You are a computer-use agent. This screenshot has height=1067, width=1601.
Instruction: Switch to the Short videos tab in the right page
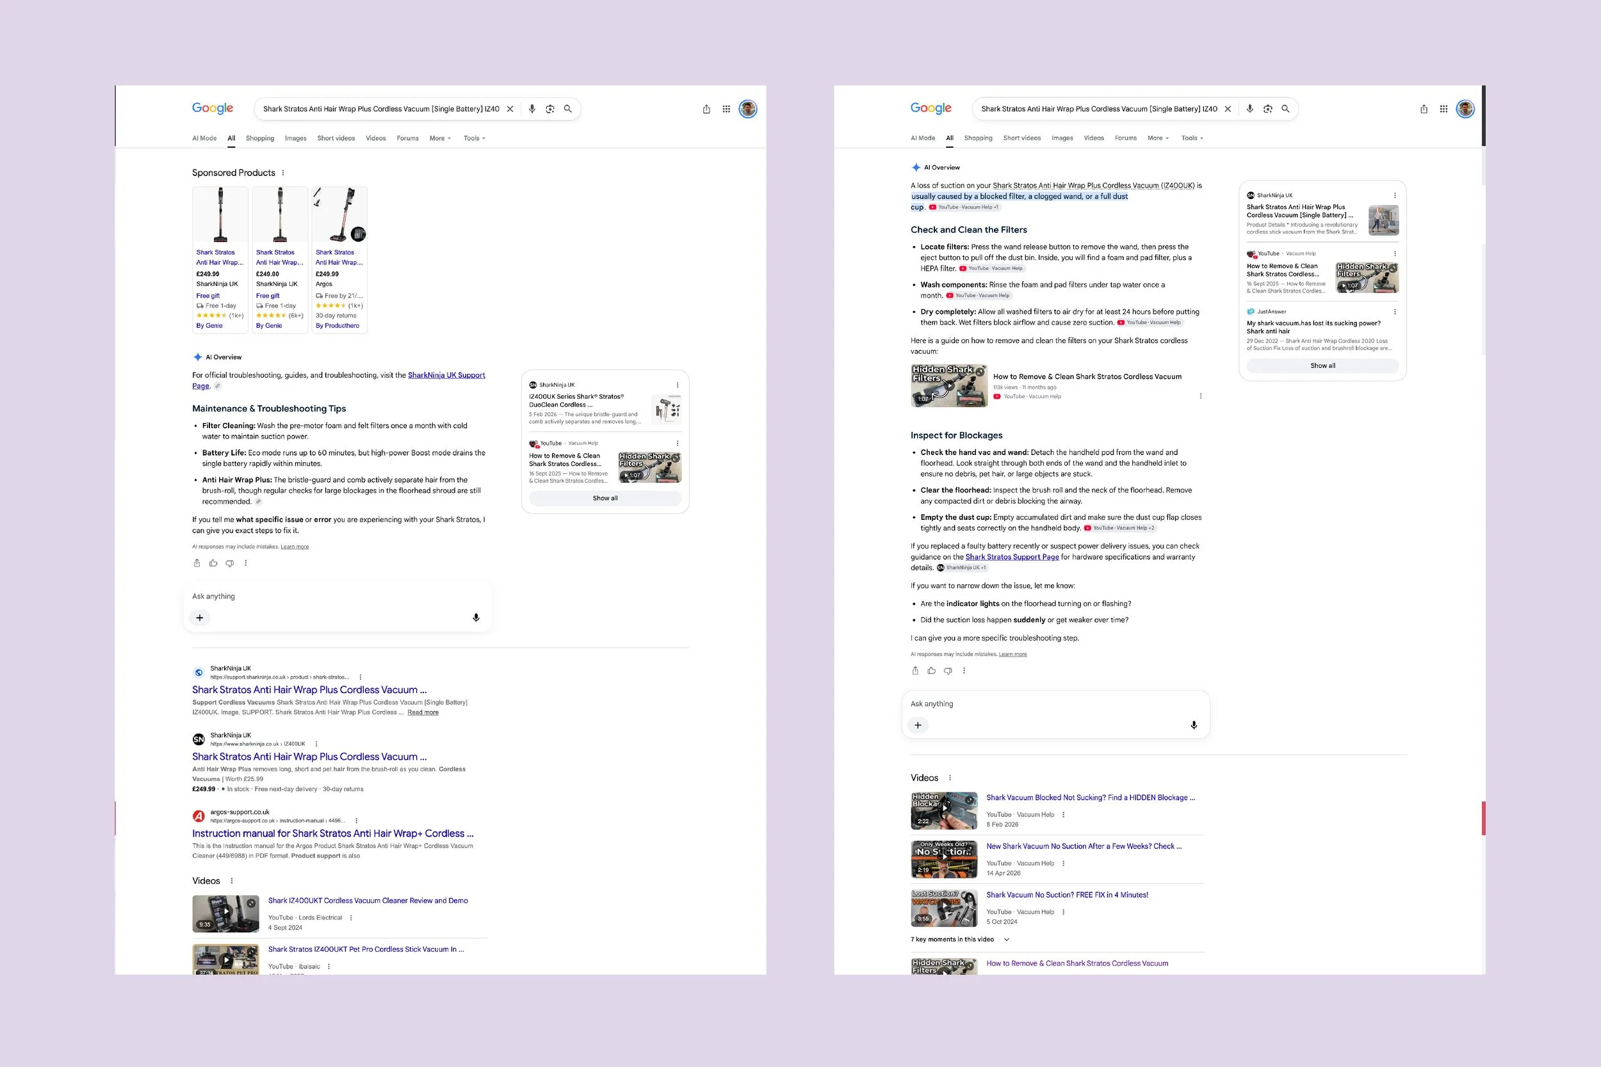tap(1021, 138)
